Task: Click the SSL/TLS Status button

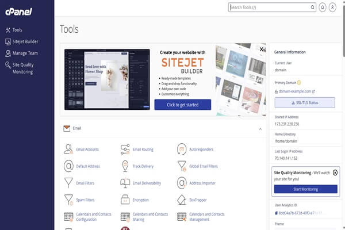Action: point(305,102)
